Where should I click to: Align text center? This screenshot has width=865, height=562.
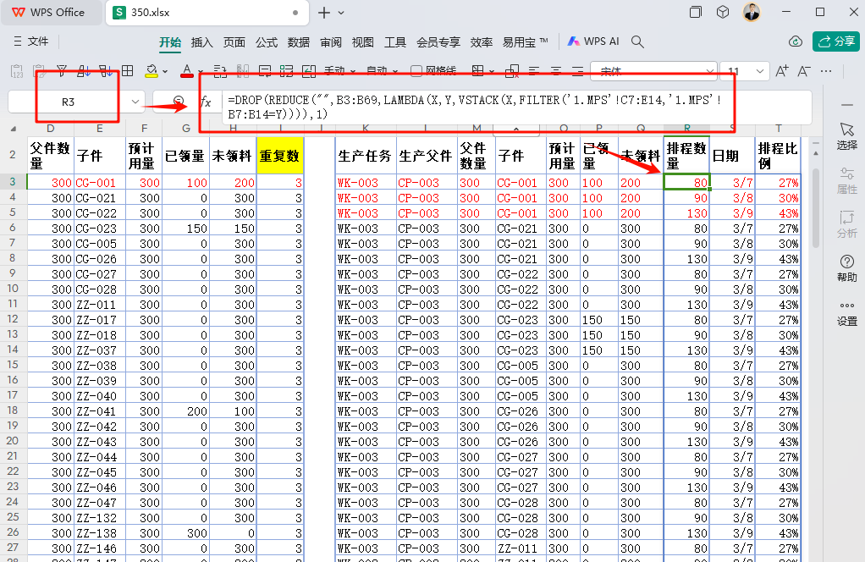(555, 71)
